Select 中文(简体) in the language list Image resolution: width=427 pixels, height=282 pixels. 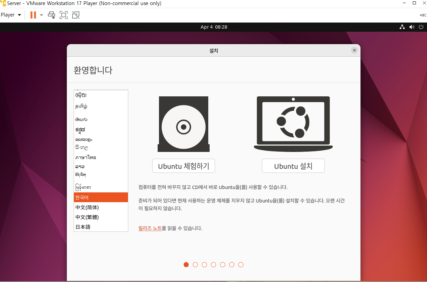(101, 207)
